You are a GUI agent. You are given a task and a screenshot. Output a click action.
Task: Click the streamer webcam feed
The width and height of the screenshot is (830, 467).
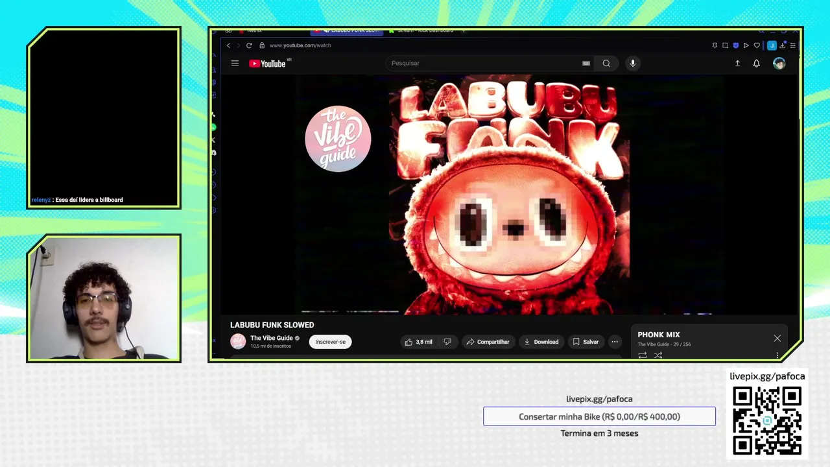104,298
